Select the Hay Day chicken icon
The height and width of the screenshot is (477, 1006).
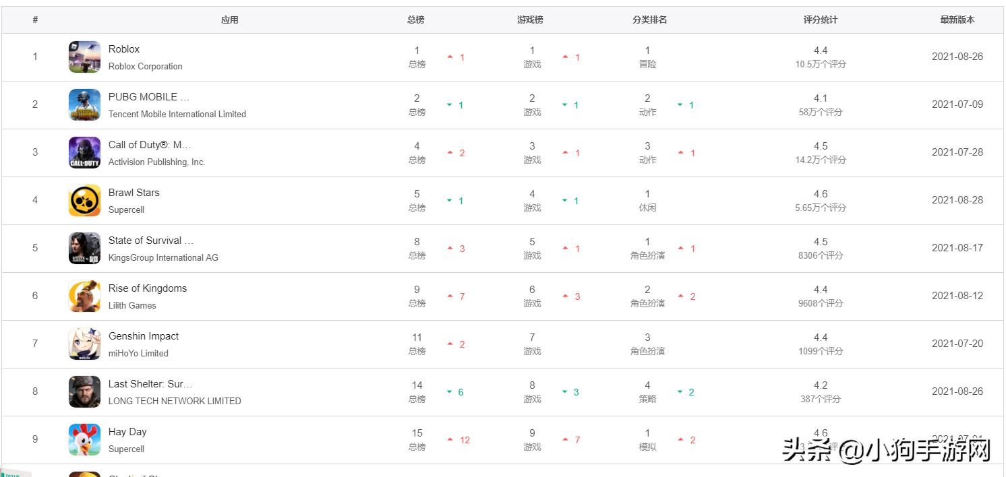click(84, 440)
